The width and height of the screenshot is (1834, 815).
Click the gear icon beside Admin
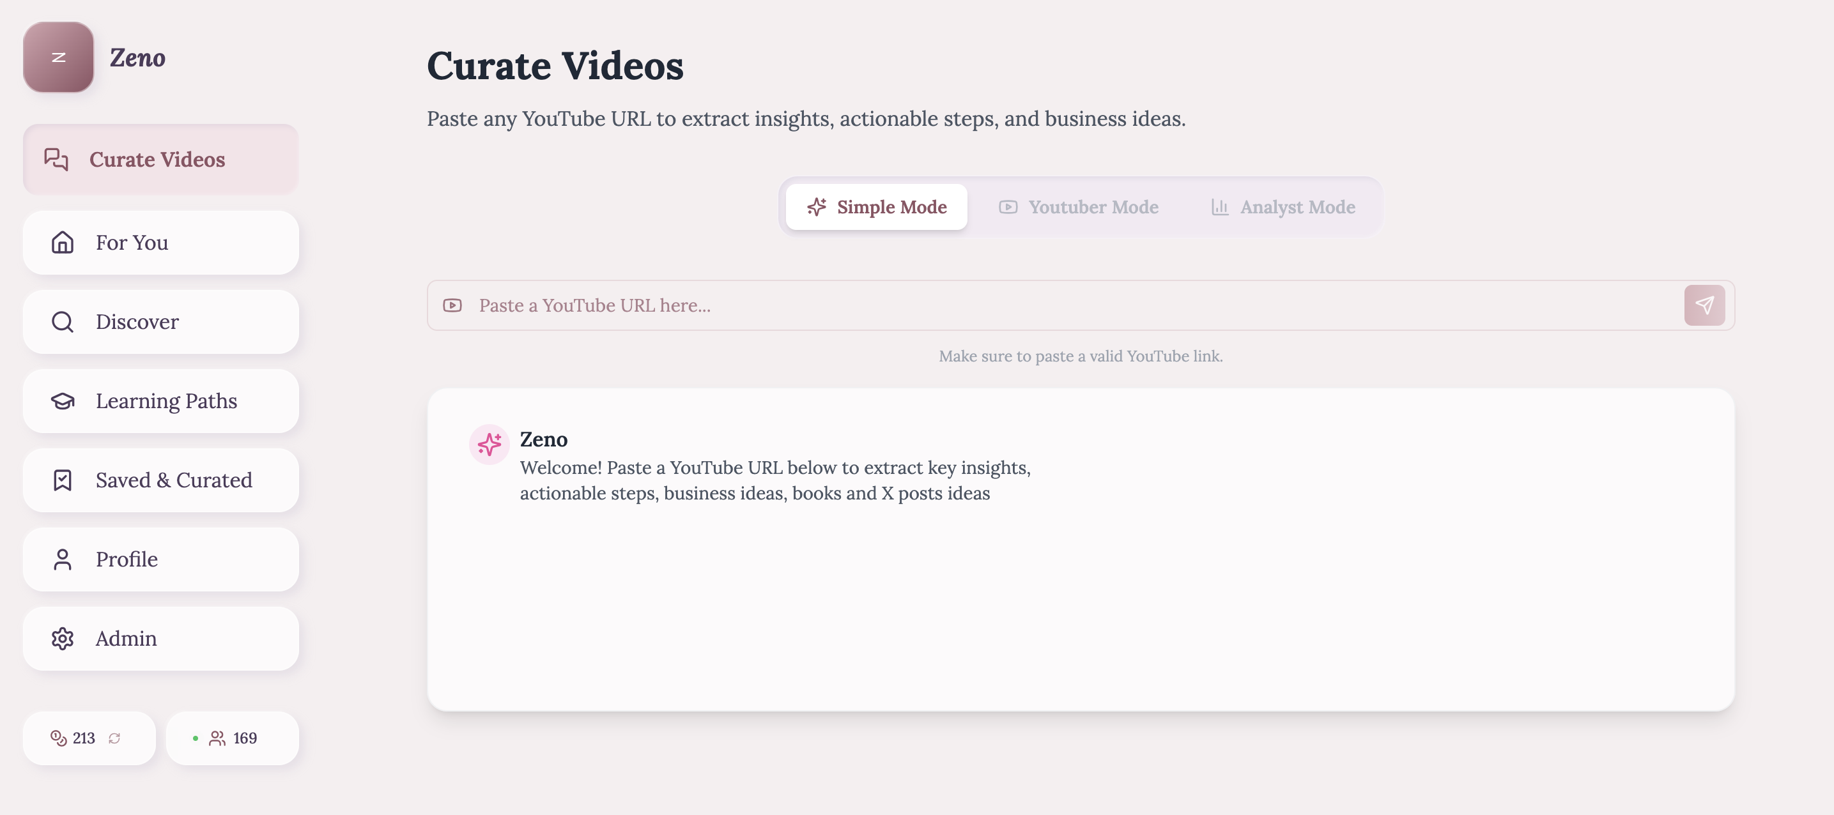click(63, 639)
